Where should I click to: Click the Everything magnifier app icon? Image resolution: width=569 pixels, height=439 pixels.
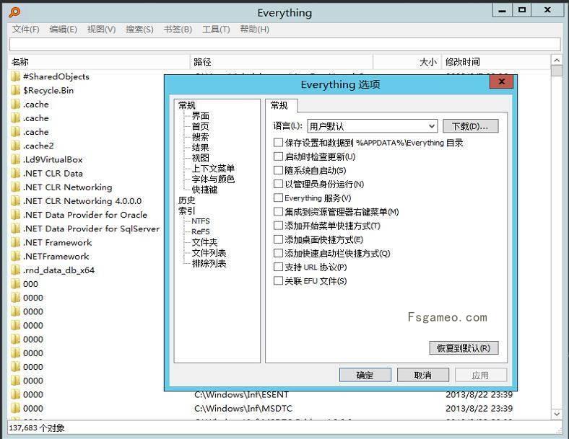point(14,12)
